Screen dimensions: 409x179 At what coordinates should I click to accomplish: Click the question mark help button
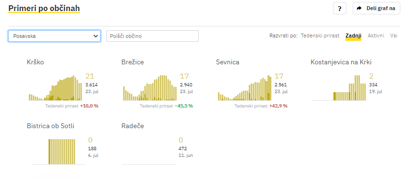point(340,8)
